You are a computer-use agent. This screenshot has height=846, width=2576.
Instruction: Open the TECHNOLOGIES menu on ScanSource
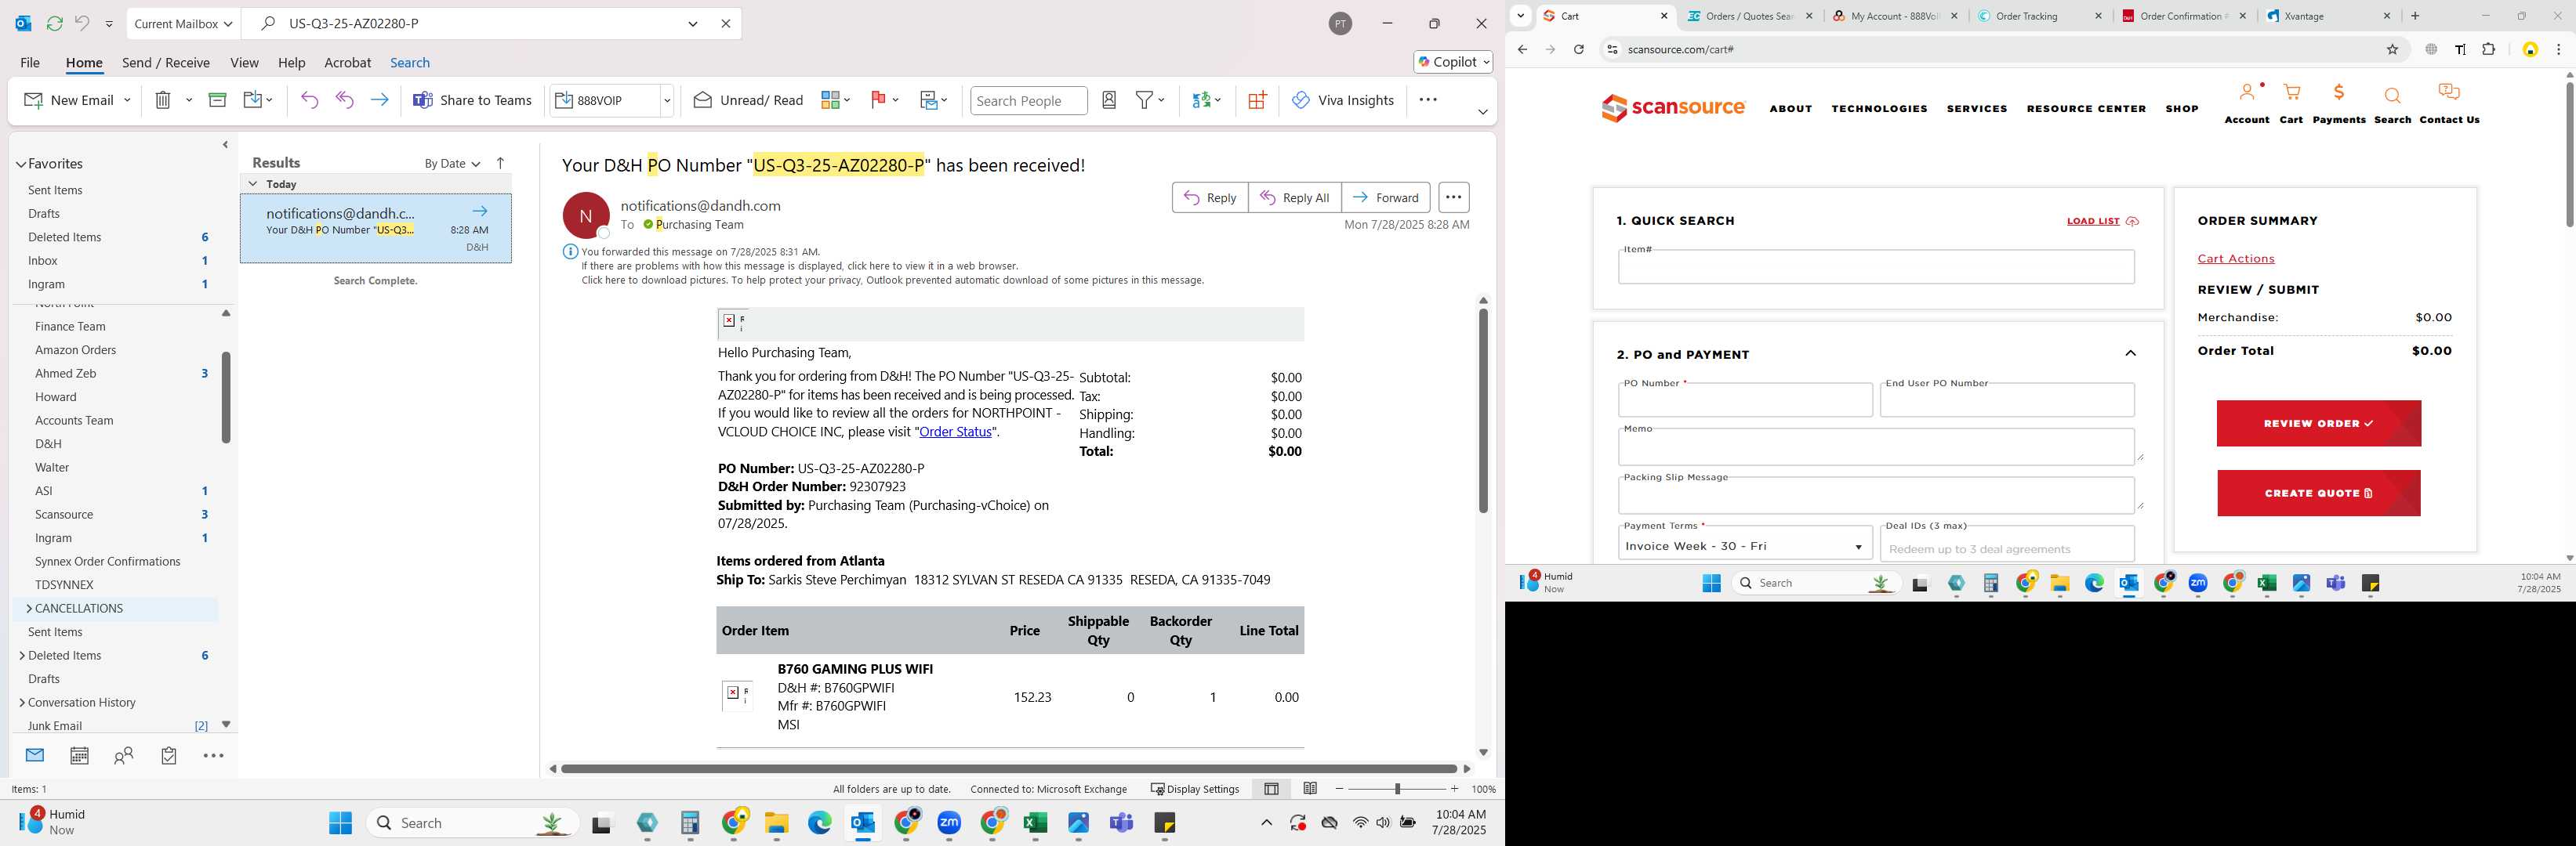point(1879,109)
